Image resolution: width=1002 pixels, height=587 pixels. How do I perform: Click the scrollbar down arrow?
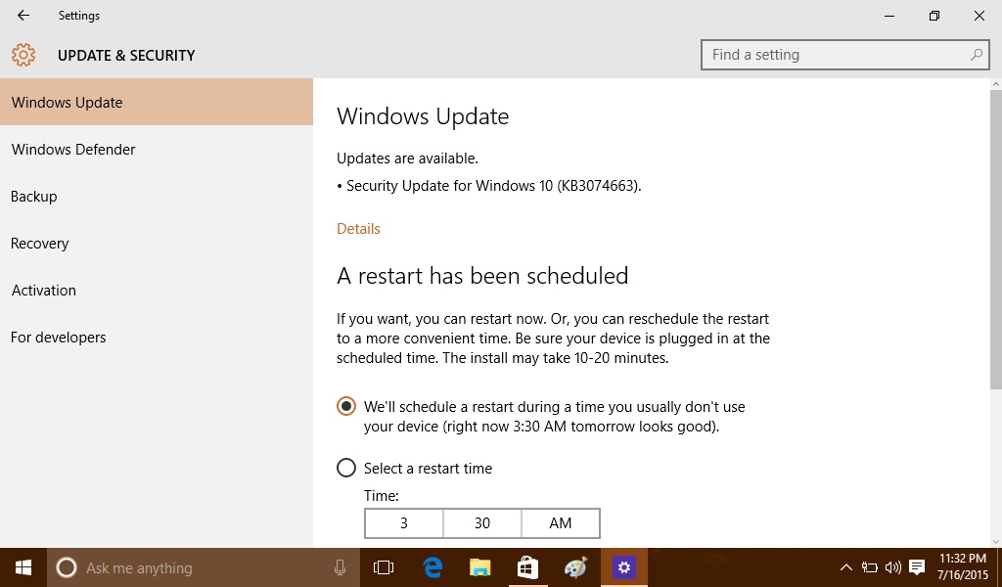pos(995,542)
